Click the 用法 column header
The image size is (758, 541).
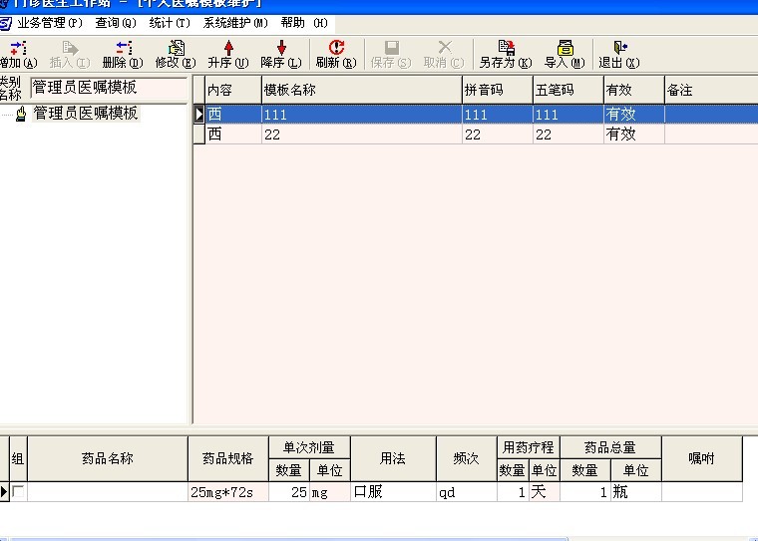(x=393, y=458)
